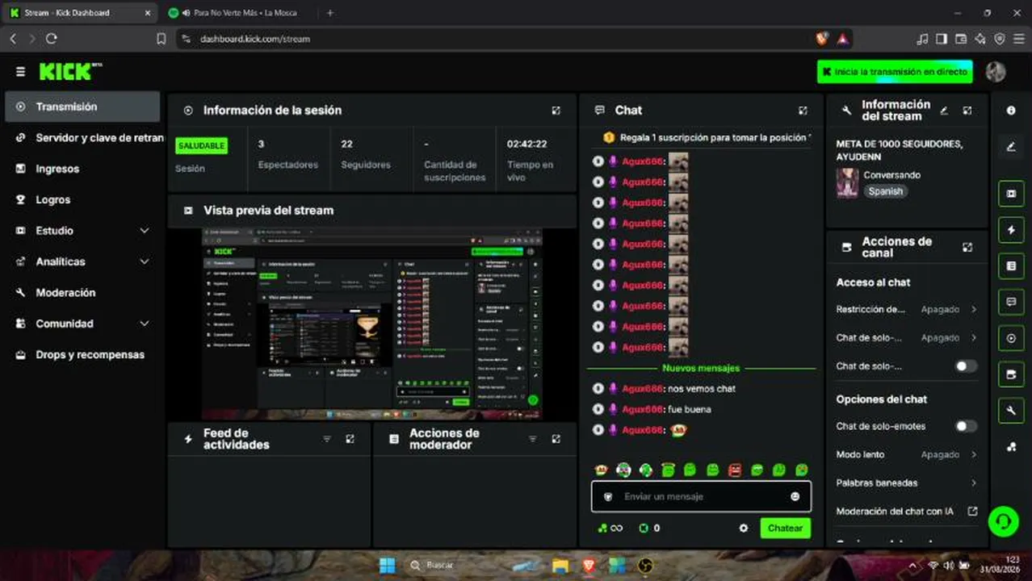
Task: Toggle the lightning activity feed icon in the right rail
Action: 1011,230
